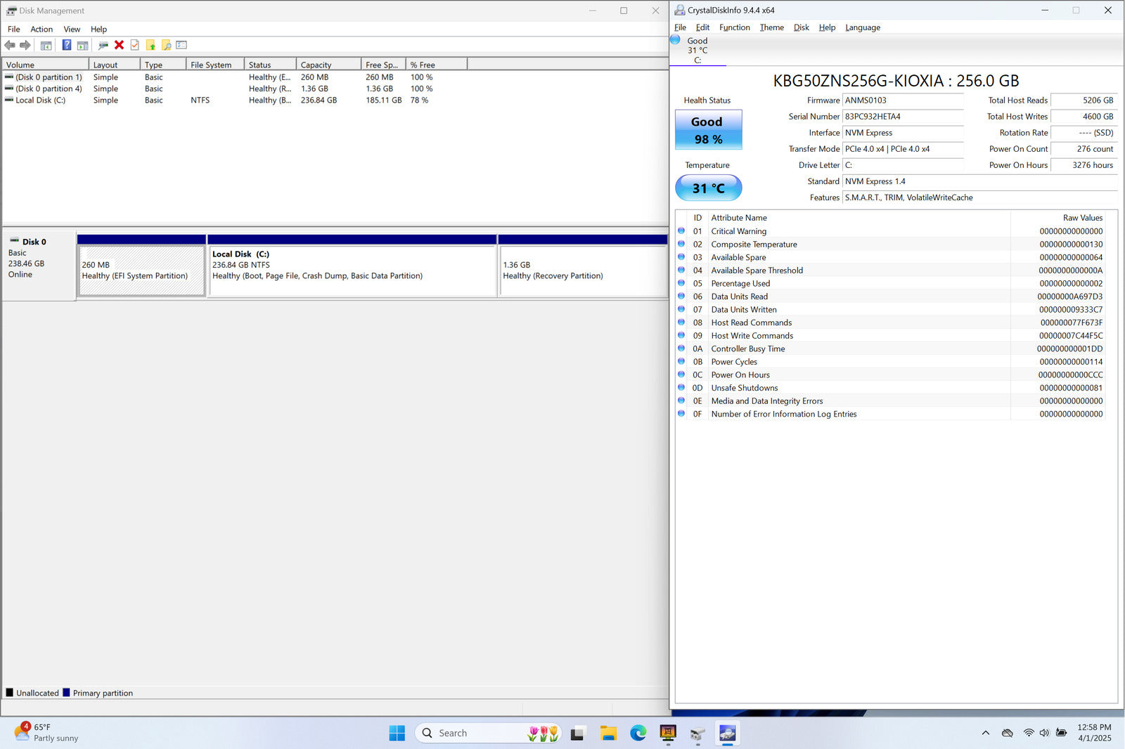Image resolution: width=1125 pixels, height=749 pixels.
Task: Click the CrystalDiskInfo taskbar icon
Action: coord(727,733)
